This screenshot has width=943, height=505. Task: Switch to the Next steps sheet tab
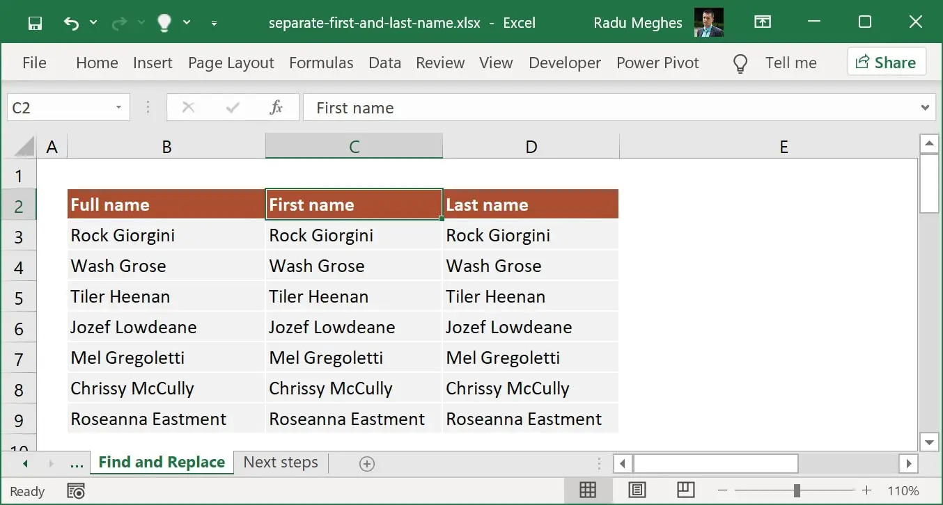click(x=280, y=462)
